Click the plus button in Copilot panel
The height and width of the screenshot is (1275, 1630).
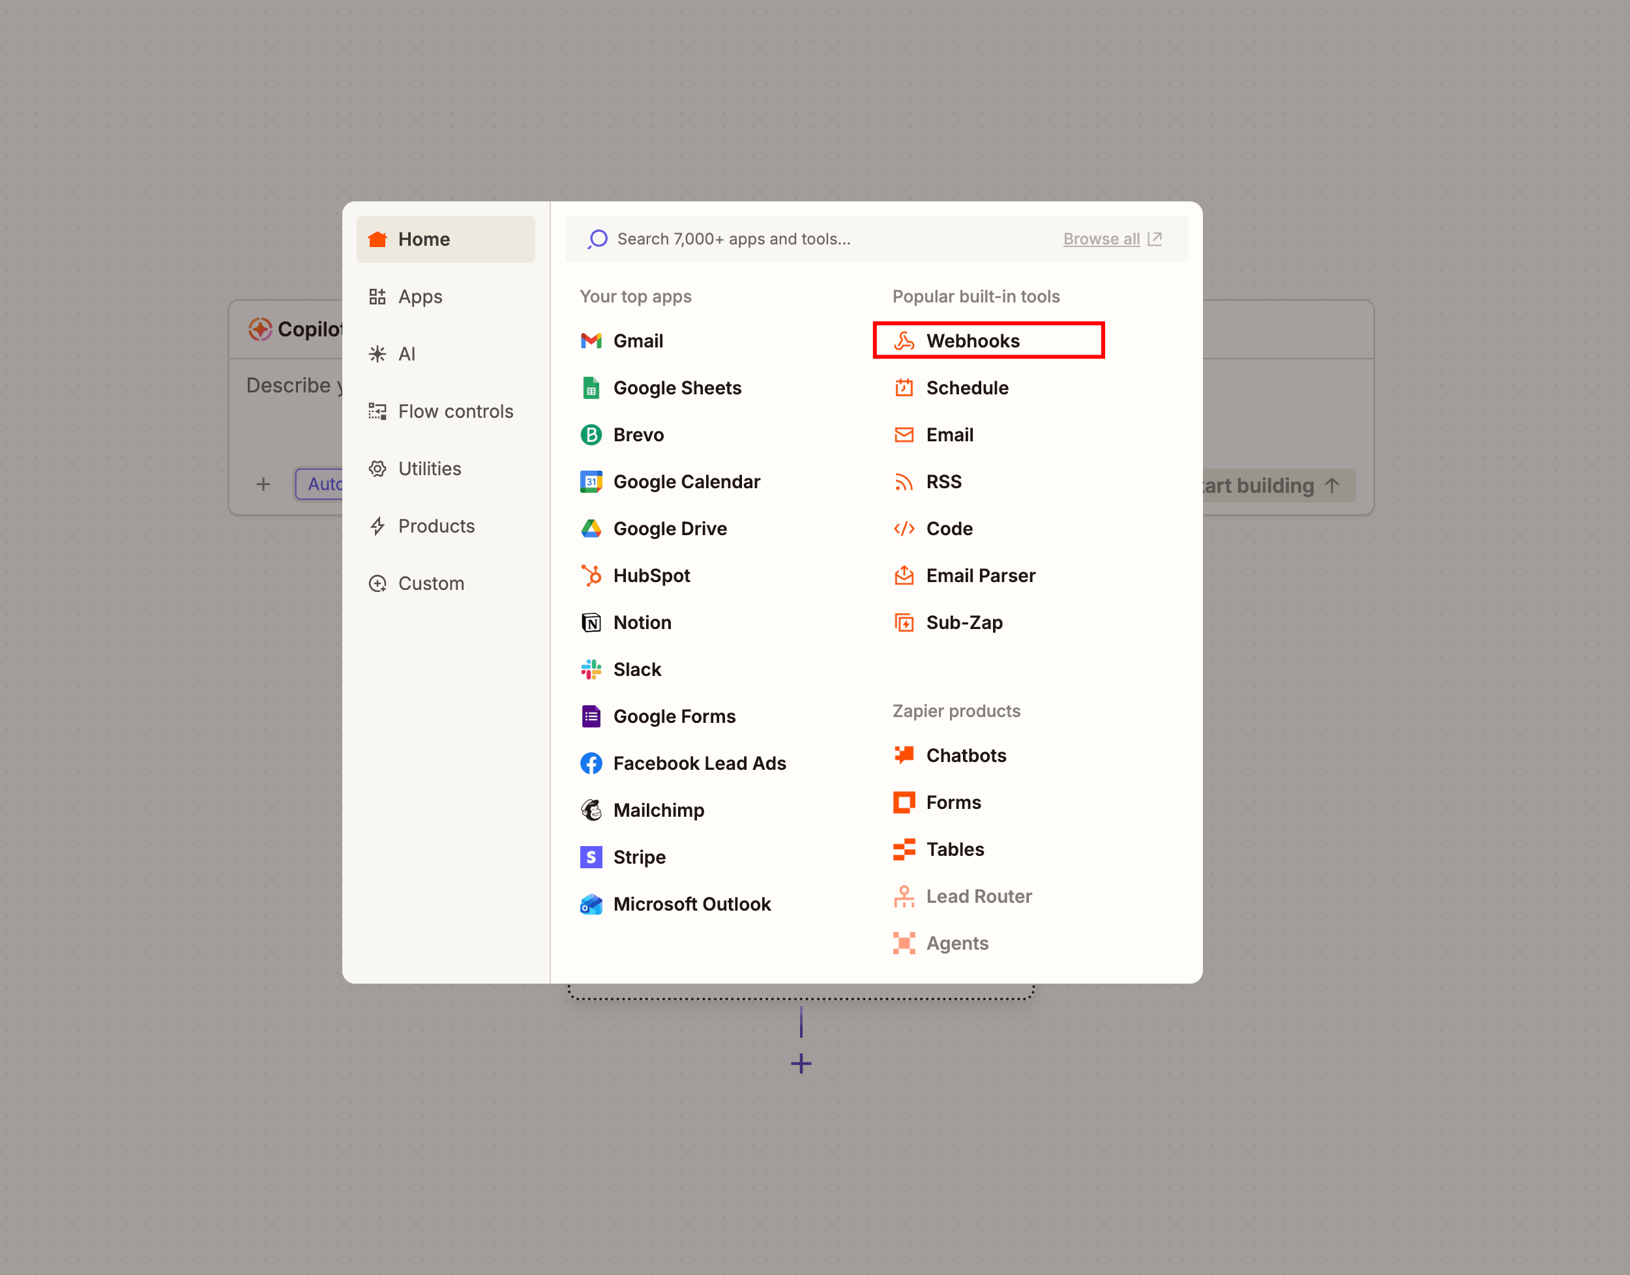pyautogui.click(x=263, y=484)
